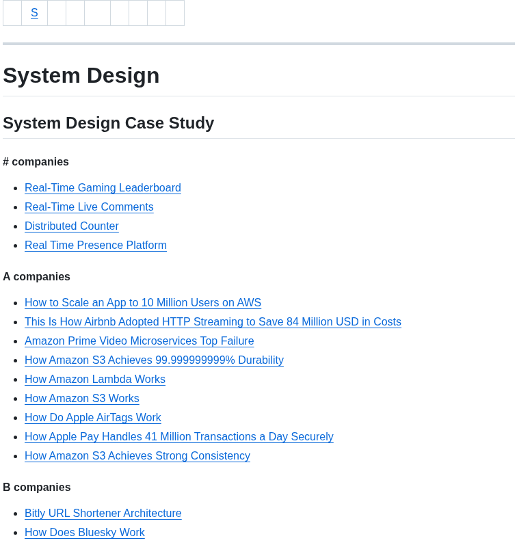Open How Amazon S3 Achieves Strong Consistency
Viewport: 517px width, 545px height.
click(137, 455)
